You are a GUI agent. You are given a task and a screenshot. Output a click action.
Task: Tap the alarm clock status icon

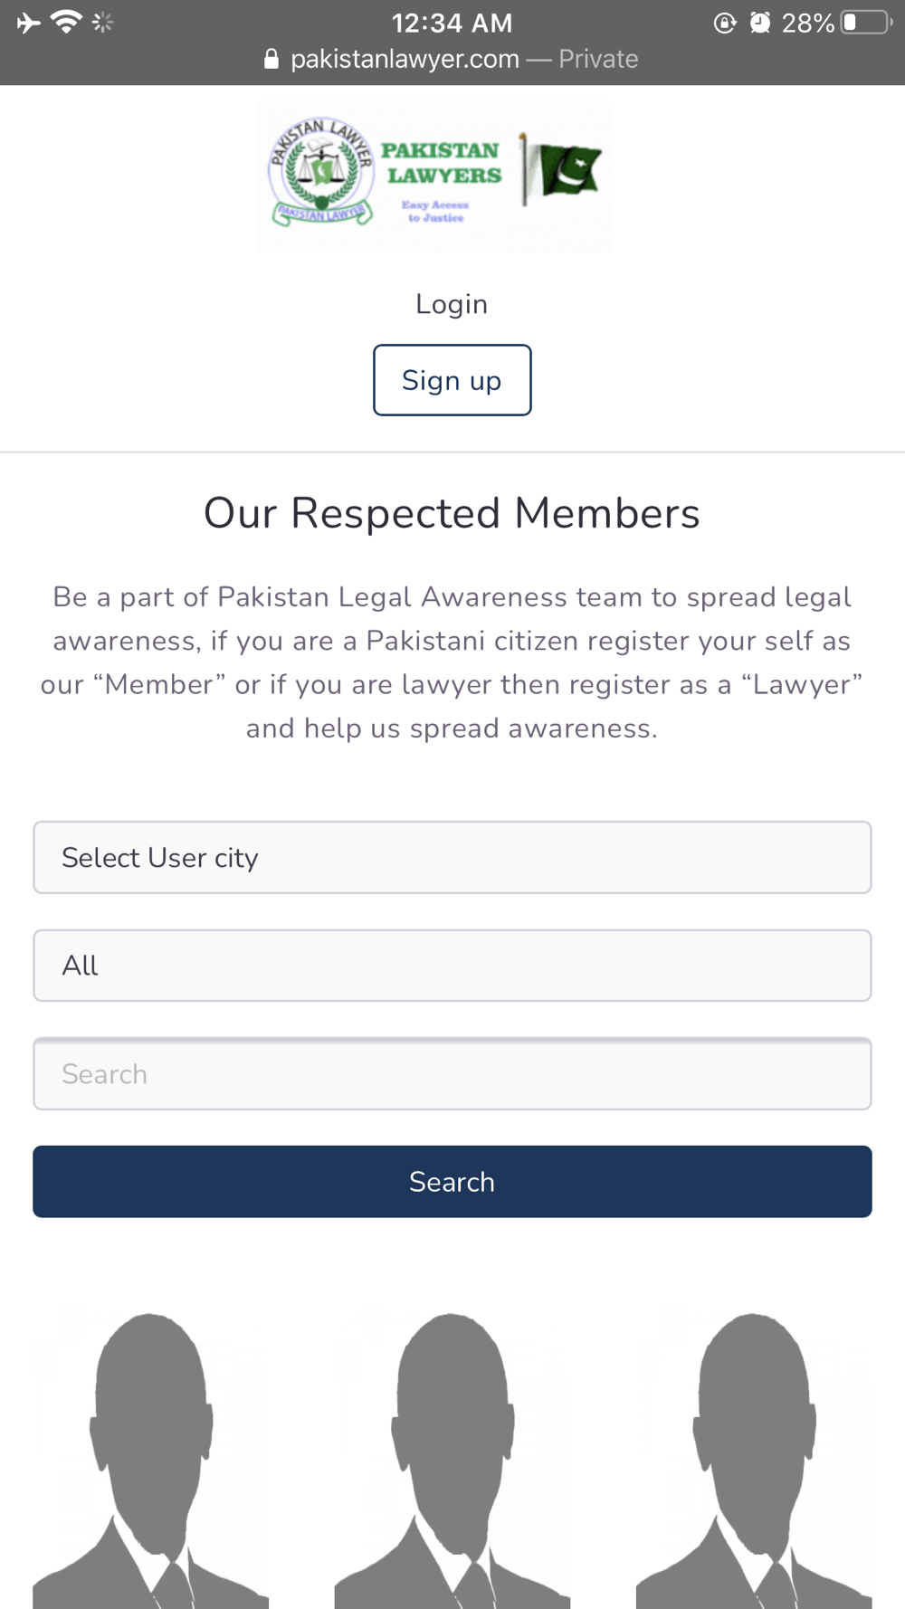click(x=760, y=23)
